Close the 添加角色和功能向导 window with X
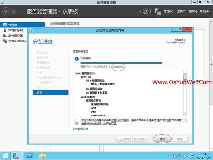Screen dimensions: 213x160 pos(187,29)
